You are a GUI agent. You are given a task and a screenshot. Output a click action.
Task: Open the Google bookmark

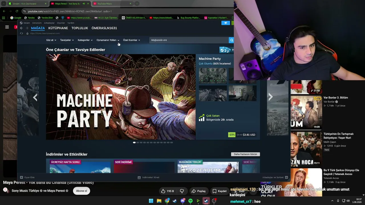click(16, 18)
